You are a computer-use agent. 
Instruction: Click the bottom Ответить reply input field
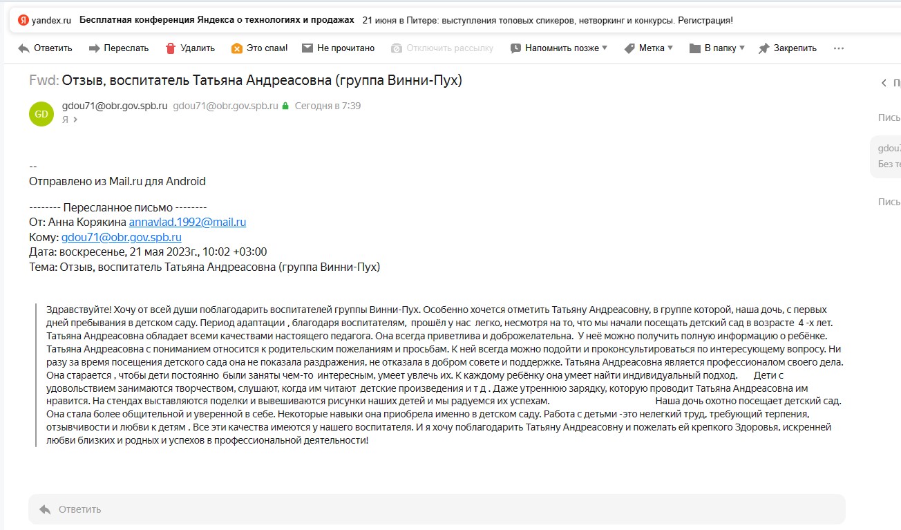437,509
